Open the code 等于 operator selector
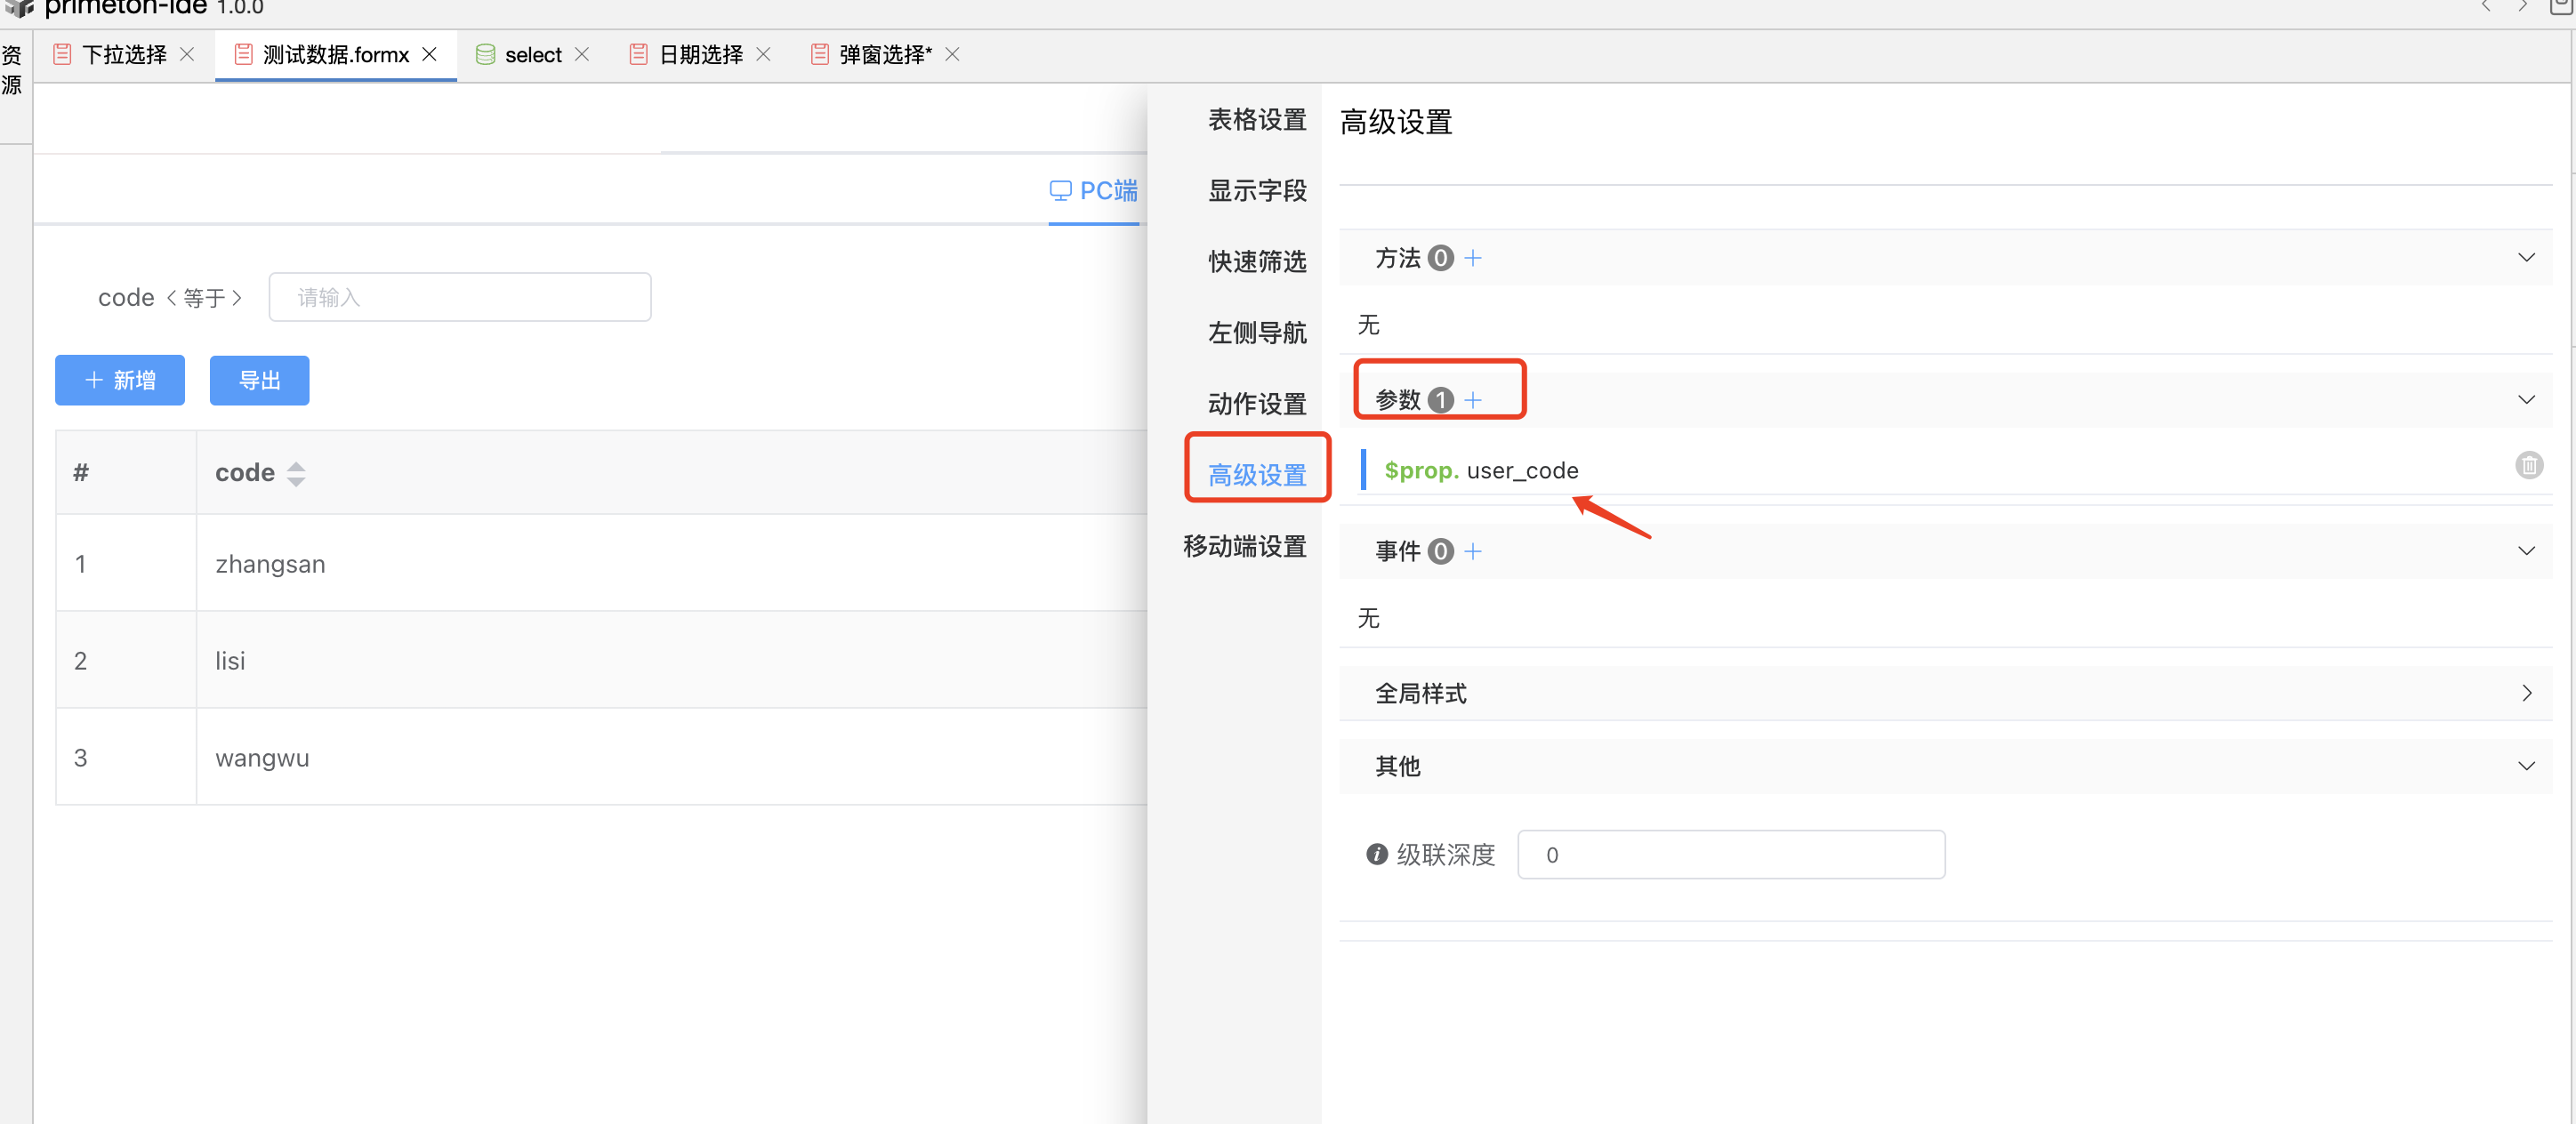 [204, 298]
